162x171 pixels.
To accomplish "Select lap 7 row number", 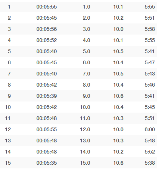I will click(9, 74).
